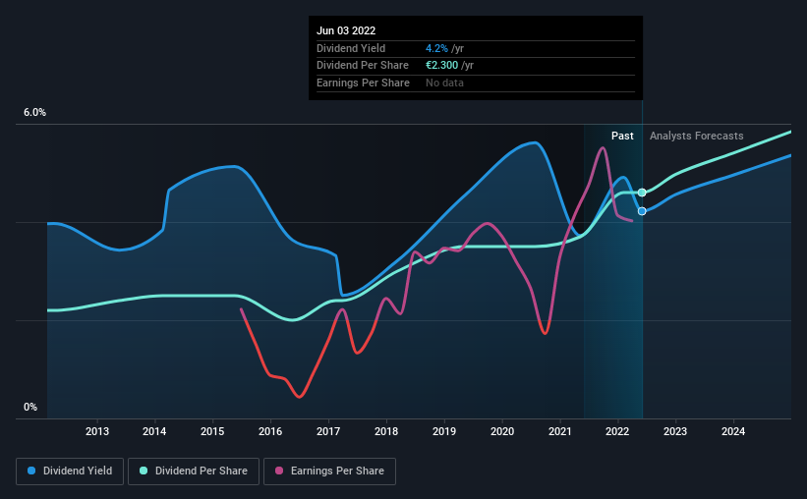Image resolution: width=807 pixels, height=499 pixels.
Task: Click the €2.300 dividend per share value
Action: [441, 66]
